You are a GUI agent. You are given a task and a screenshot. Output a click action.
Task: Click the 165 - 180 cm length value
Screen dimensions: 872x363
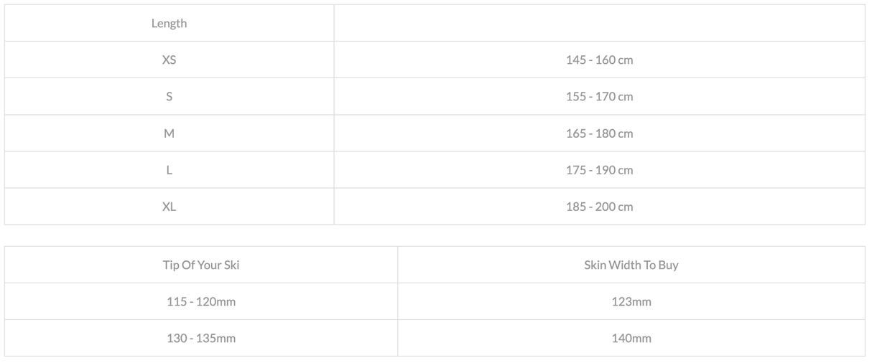(599, 133)
